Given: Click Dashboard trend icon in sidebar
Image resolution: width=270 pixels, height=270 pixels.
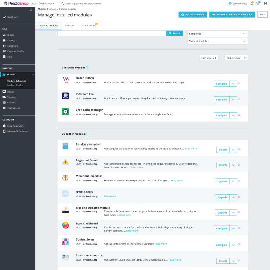Looking at the screenshot, I should point(4,17).
